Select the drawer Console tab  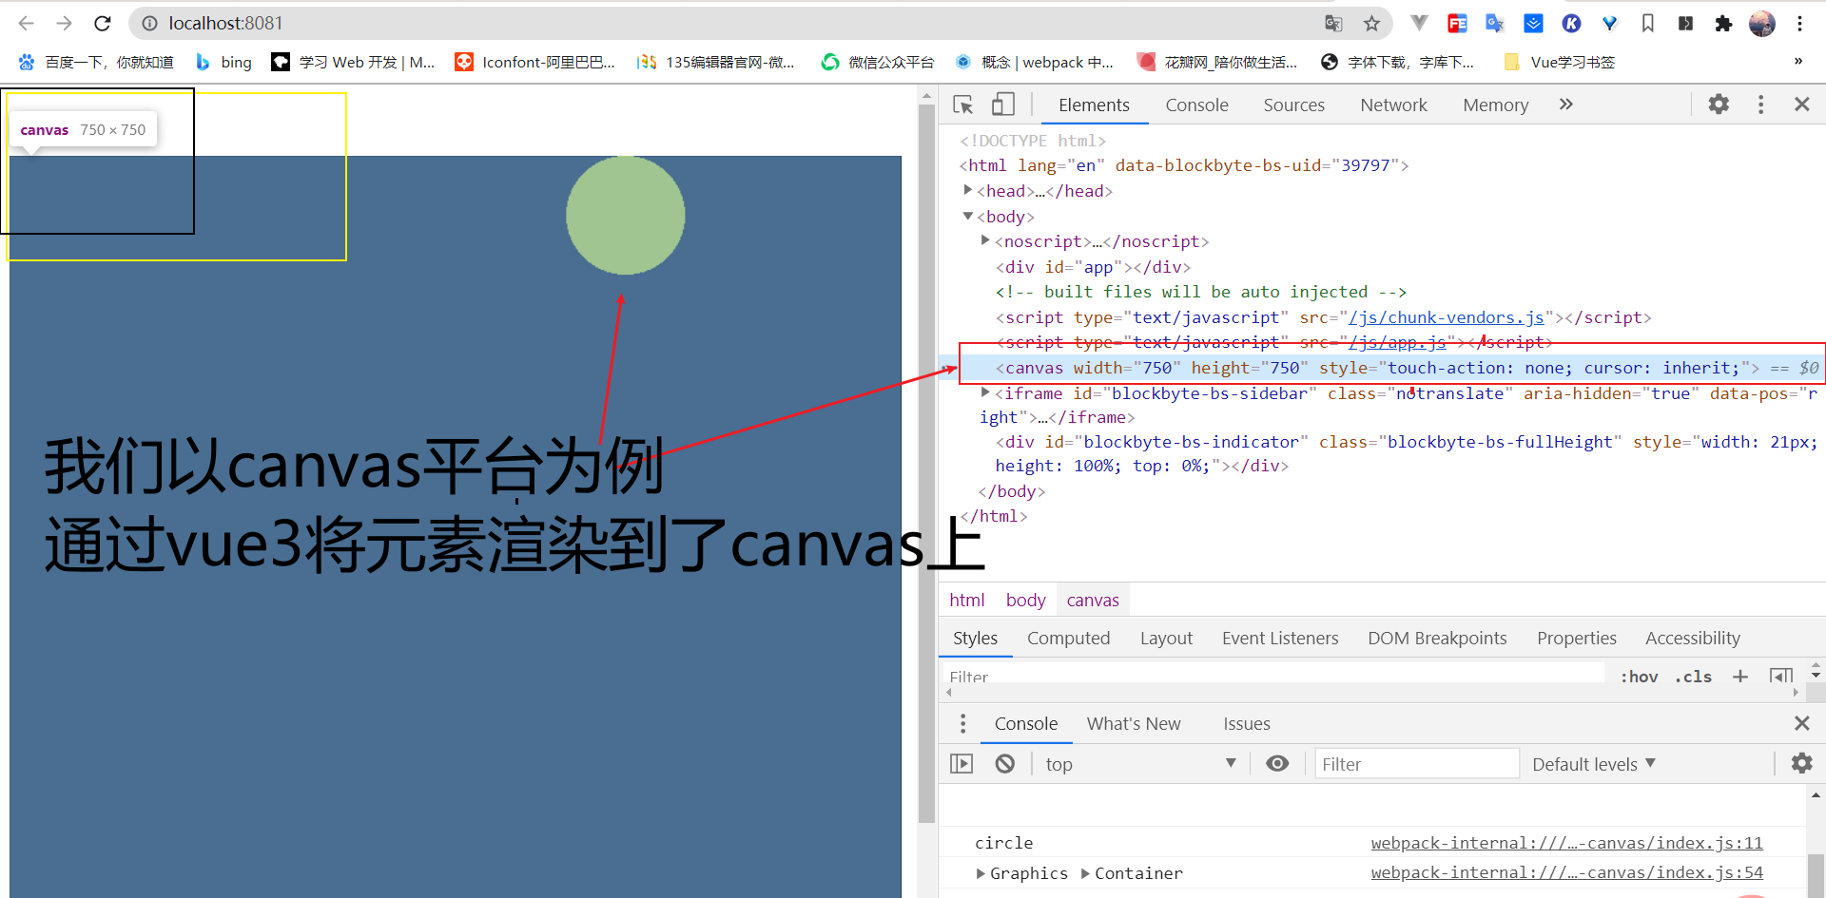tap(1025, 723)
